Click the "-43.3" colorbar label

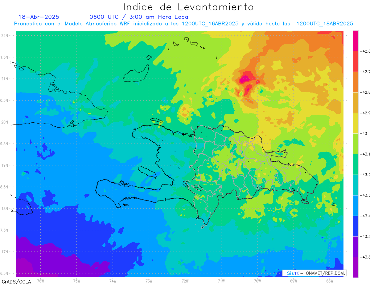click(365, 195)
